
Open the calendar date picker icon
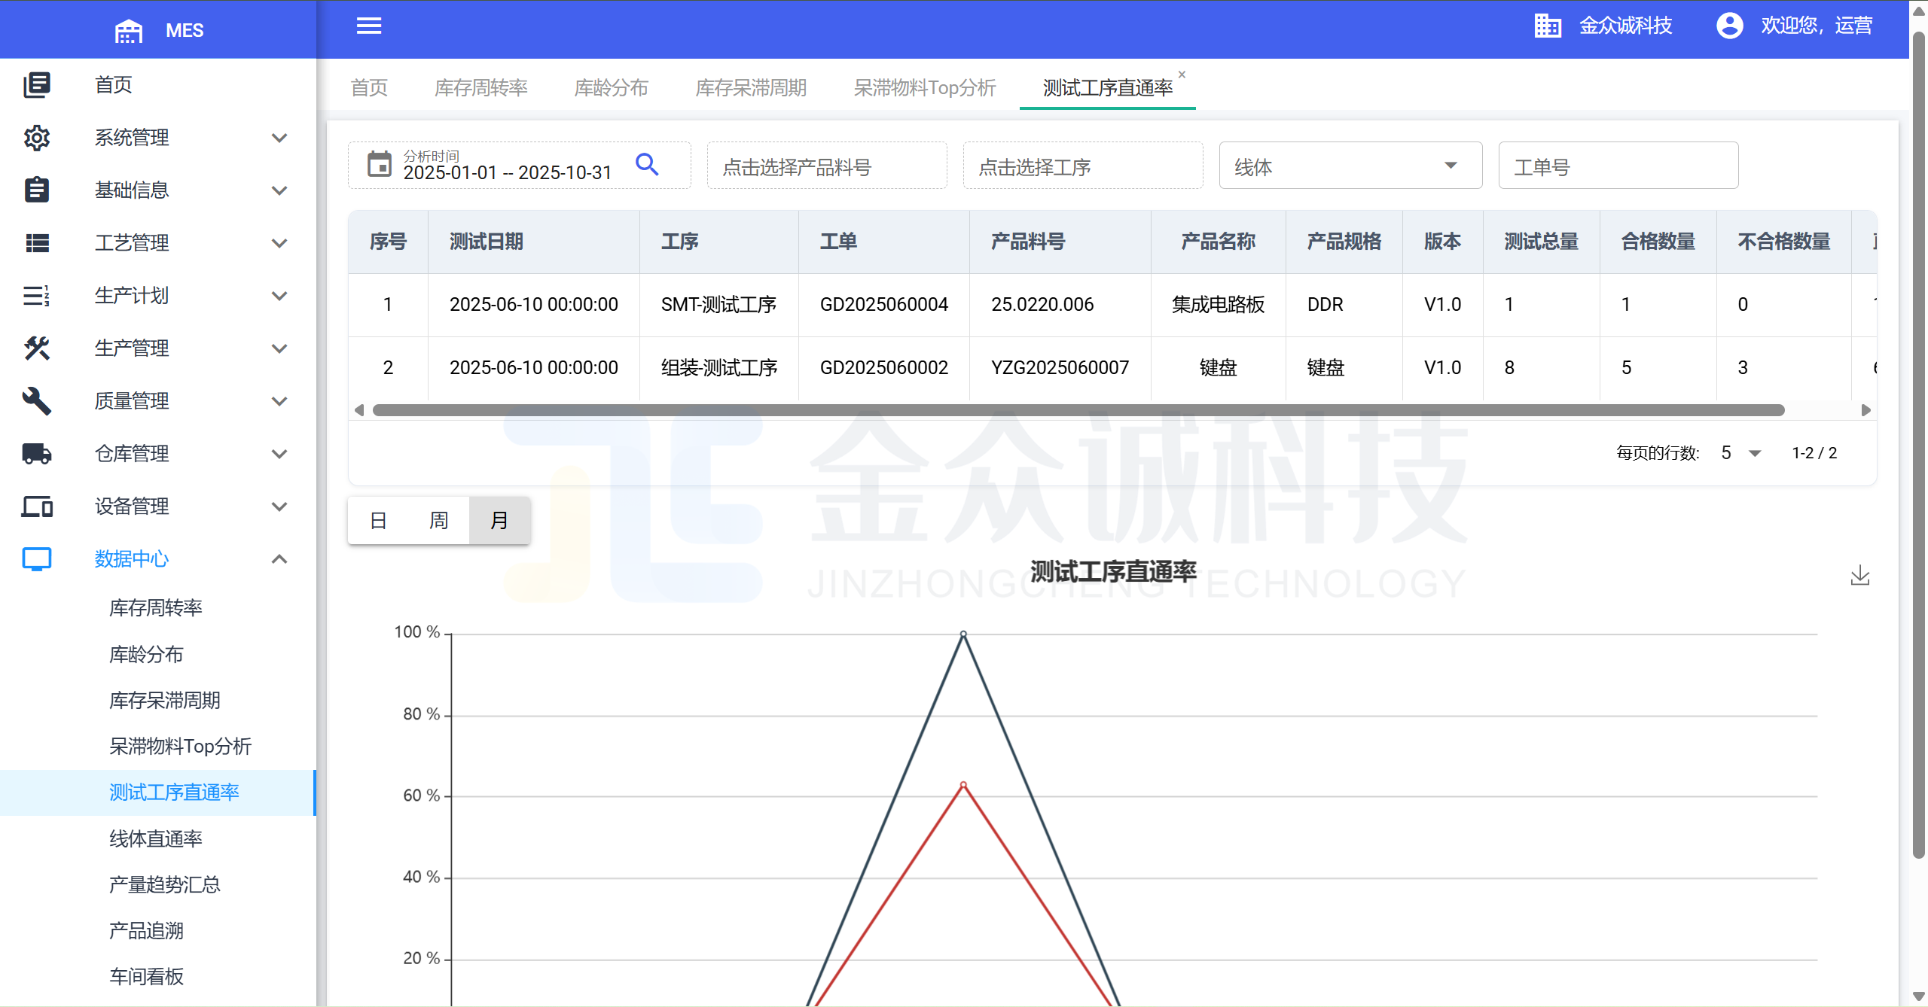380,164
